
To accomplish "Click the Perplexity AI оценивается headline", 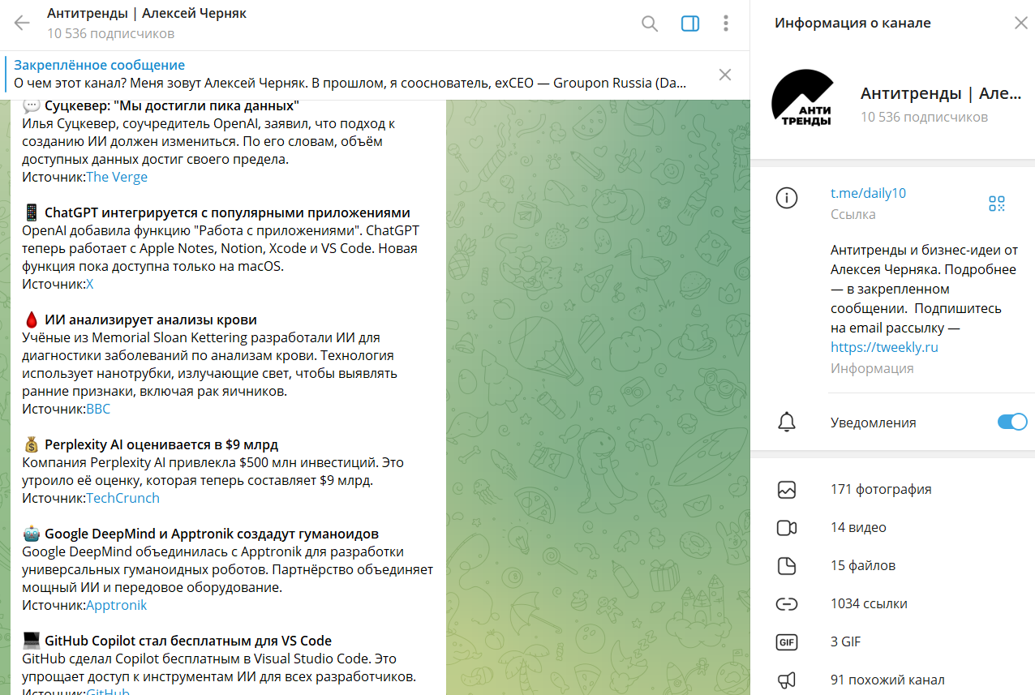I will (x=161, y=444).
